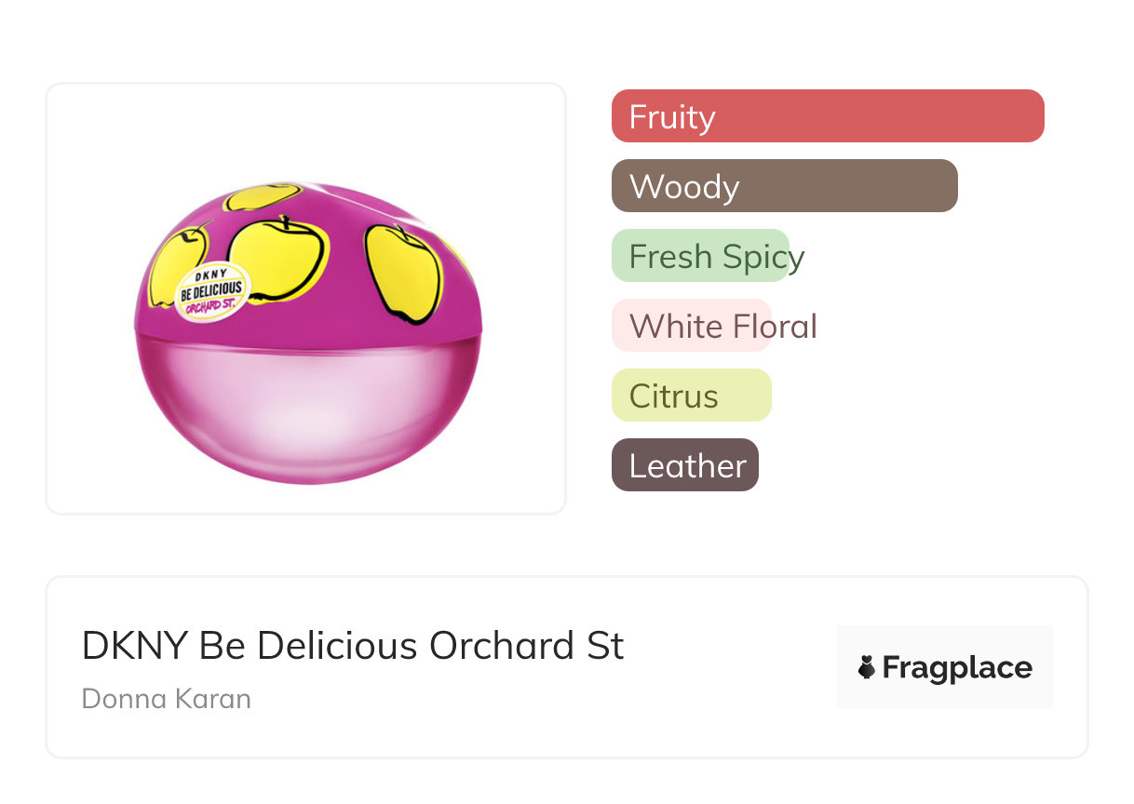This screenshot has width=1134, height=804.
Task: Select the dark Leather accord bar
Action: coord(684,465)
